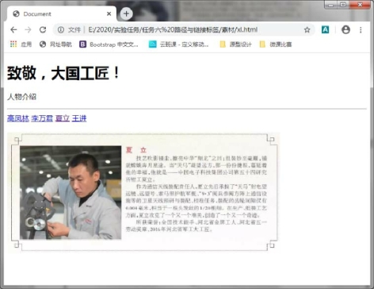Follow the 高凤林 link
374x289 pixels.
[18, 118]
